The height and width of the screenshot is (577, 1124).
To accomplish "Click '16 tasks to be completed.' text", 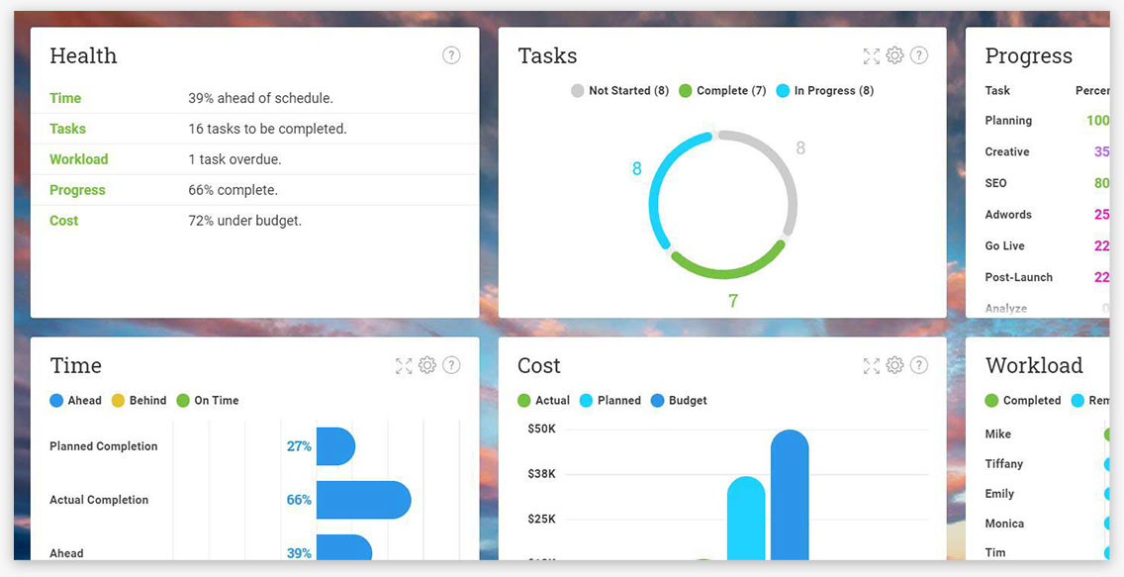I will tap(267, 129).
